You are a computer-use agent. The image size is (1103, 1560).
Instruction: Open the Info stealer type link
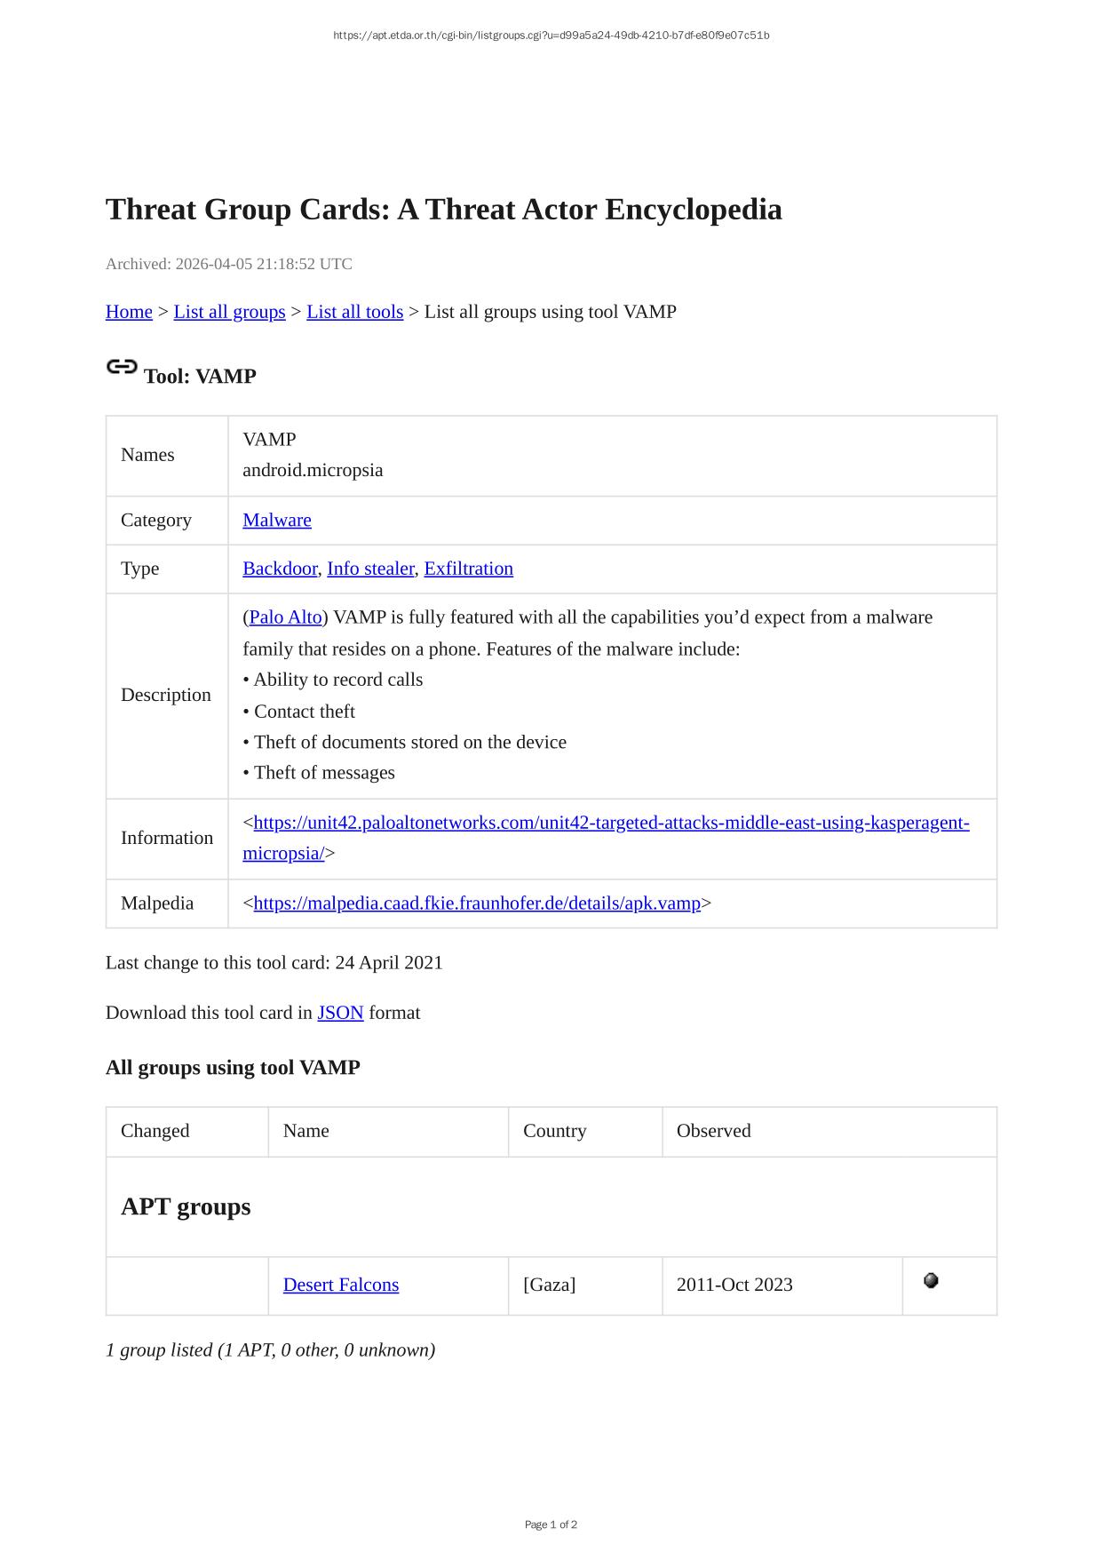(x=370, y=569)
